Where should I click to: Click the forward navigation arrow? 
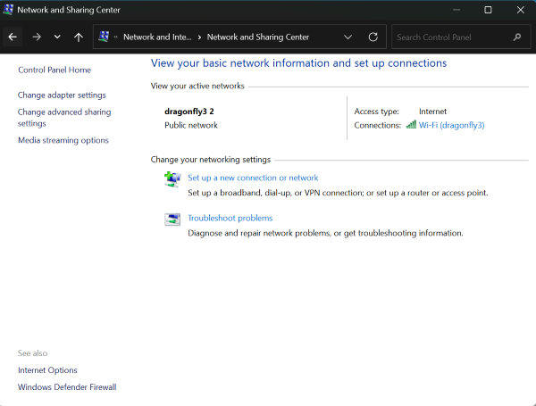pyautogui.click(x=36, y=37)
